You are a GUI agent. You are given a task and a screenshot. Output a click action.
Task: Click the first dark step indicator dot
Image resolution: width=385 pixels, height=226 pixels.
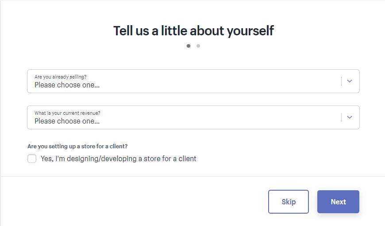pyautogui.click(x=189, y=46)
